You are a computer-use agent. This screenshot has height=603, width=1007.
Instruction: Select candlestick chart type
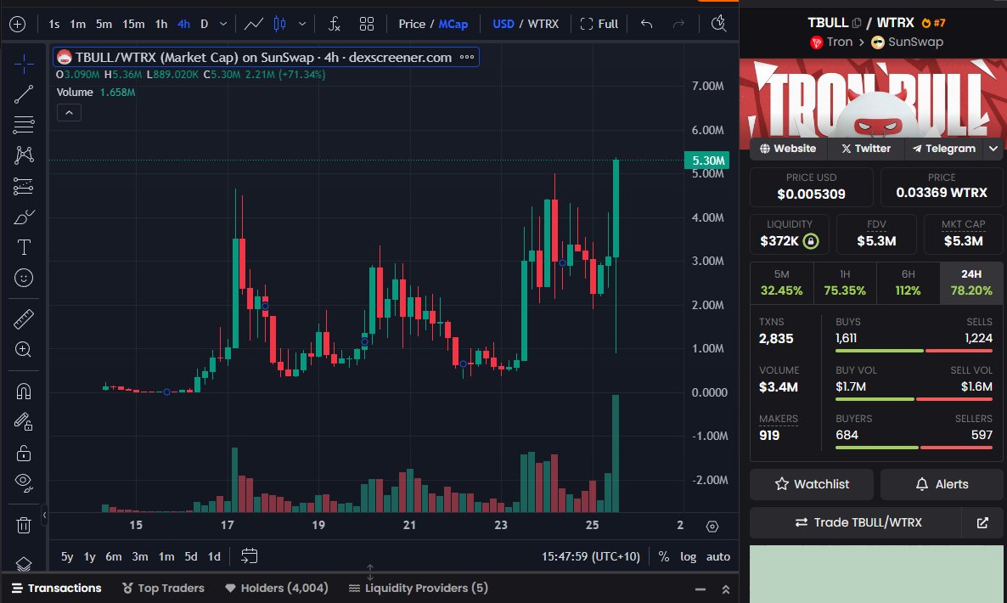280,25
